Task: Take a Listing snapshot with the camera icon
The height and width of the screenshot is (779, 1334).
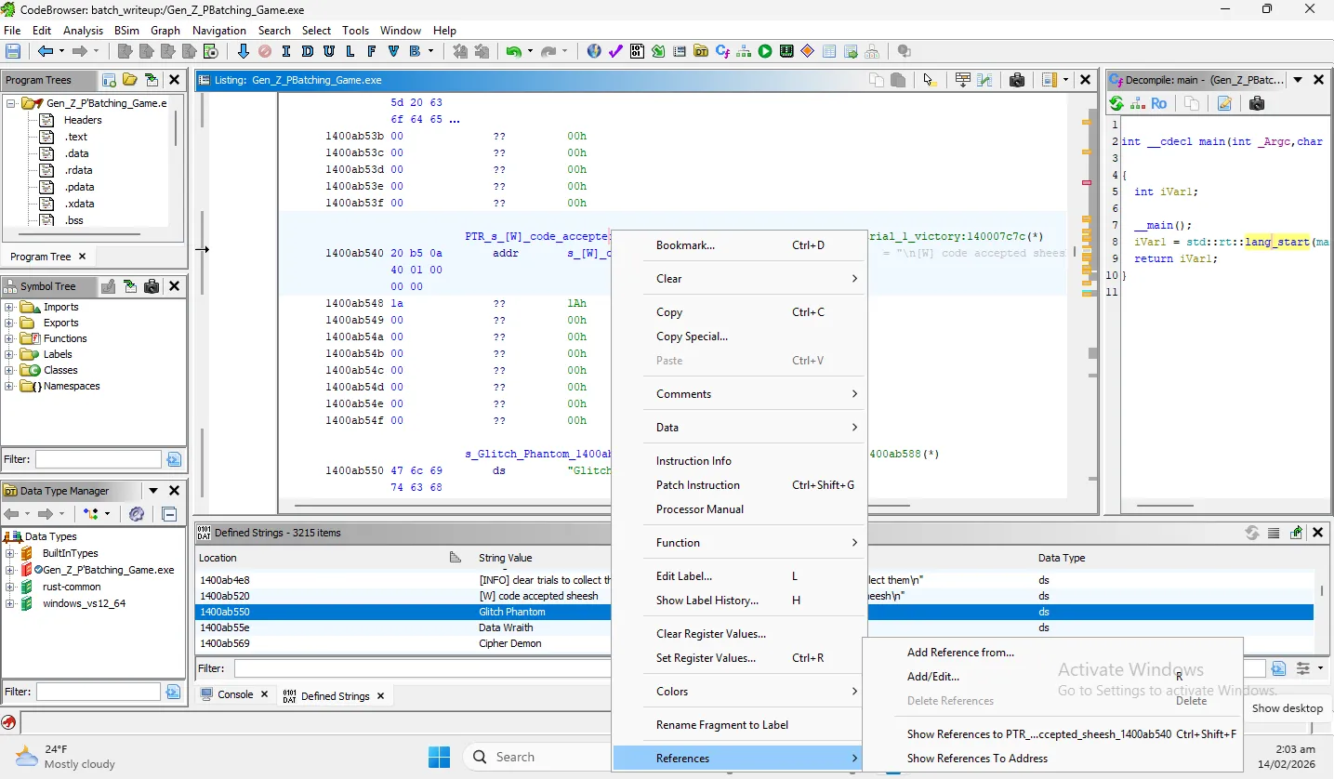Action: pyautogui.click(x=1016, y=80)
